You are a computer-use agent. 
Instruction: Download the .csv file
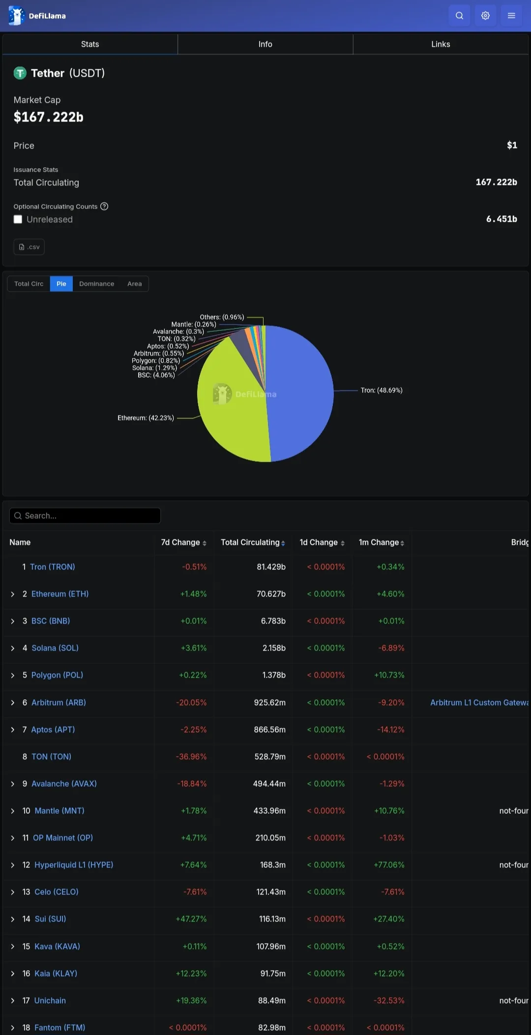click(x=29, y=247)
